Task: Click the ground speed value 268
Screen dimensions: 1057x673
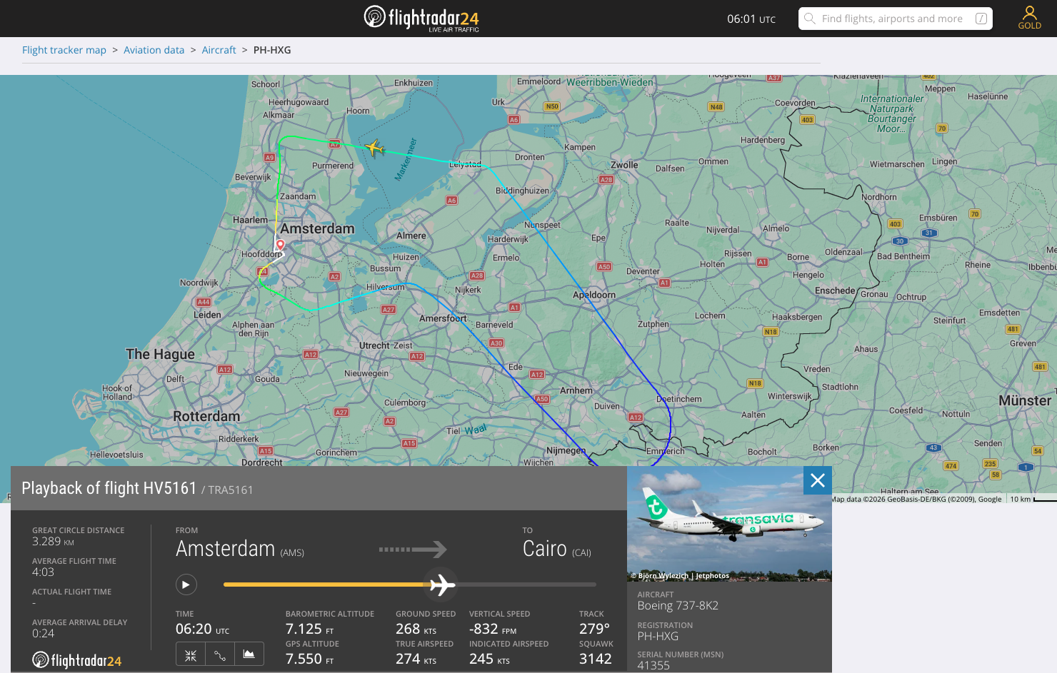Action: (x=408, y=629)
